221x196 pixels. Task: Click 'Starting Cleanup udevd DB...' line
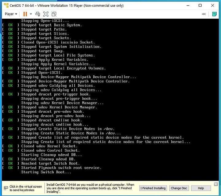pyautogui.click(x=52, y=155)
